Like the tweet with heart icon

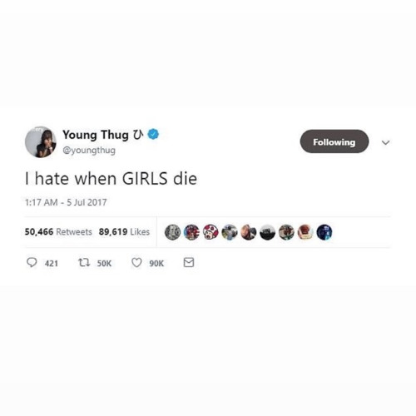point(136,263)
